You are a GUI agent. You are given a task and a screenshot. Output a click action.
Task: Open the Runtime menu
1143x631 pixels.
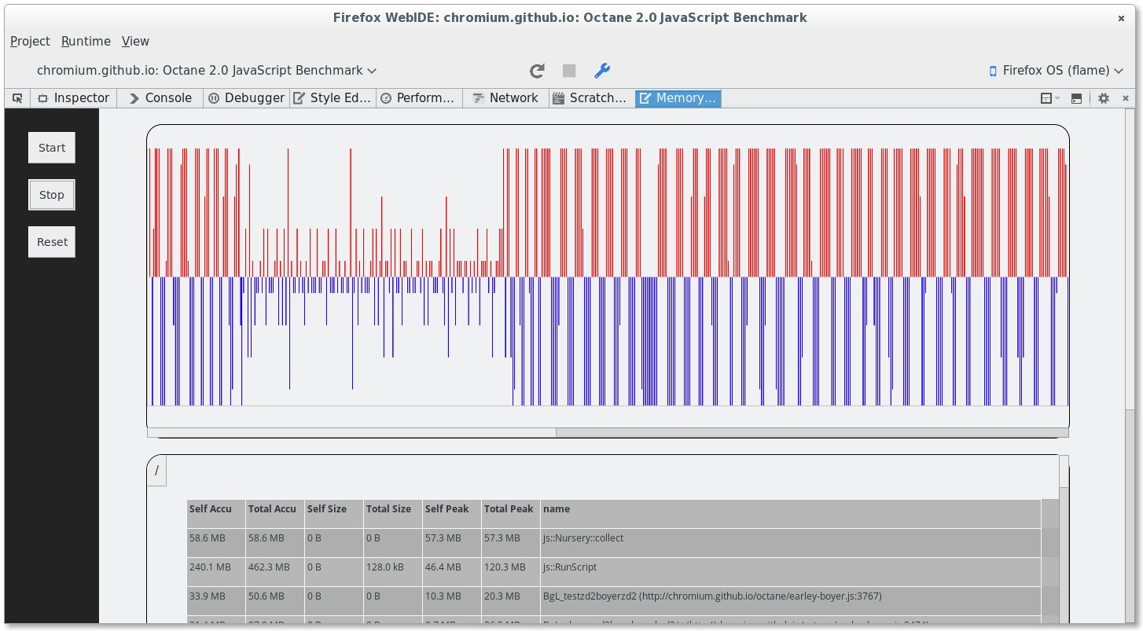point(86,42)
